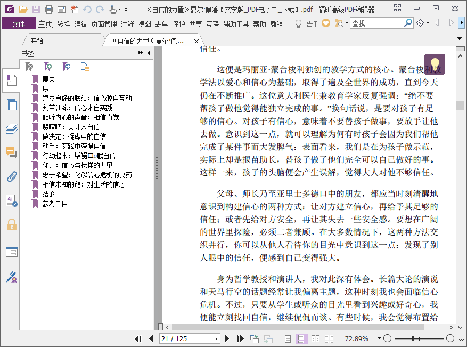
Task: Open the Layers sidebar icon
Action: tap(12, 128)
